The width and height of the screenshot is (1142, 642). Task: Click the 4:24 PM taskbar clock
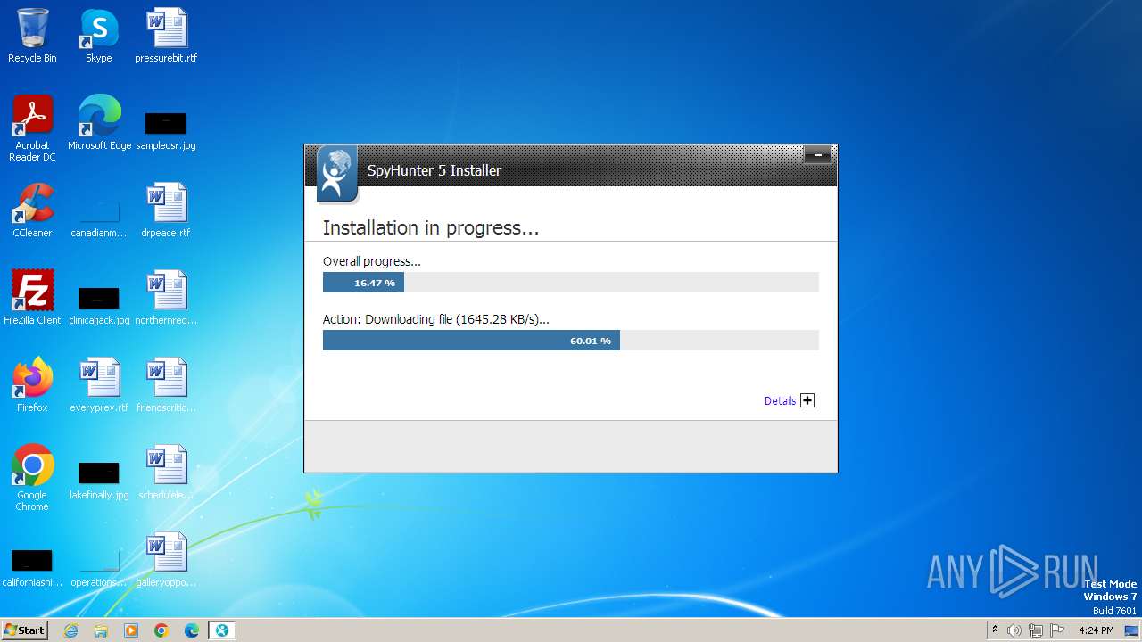tap(1096, 630)
